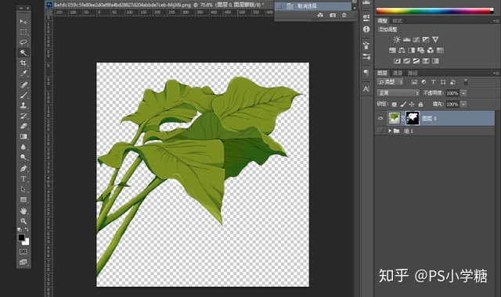Hide layer 图层 0 with eye icon
Screen dimensions: 501x297
[x=380, y=118]
